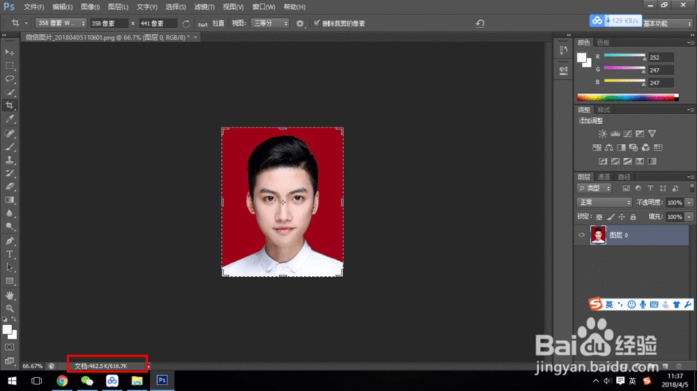
Task: Select the Lasso tool
Action: [10, 79]
